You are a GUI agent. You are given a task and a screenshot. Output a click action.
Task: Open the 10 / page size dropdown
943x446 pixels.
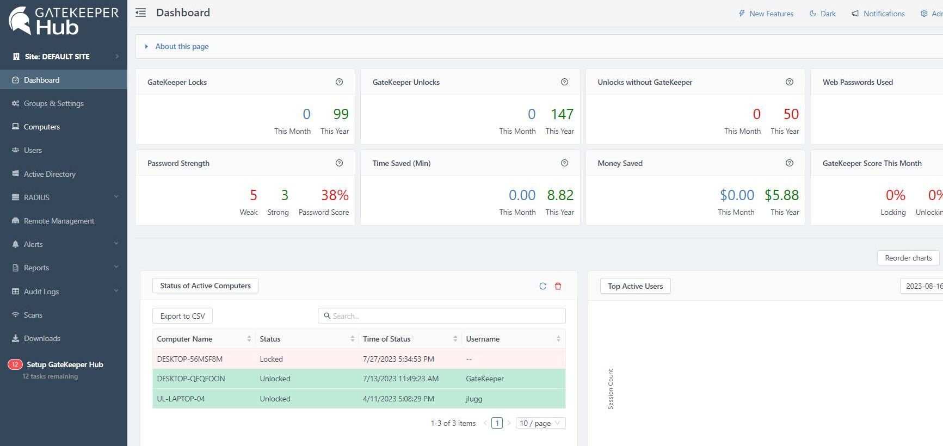click(540, 423)
